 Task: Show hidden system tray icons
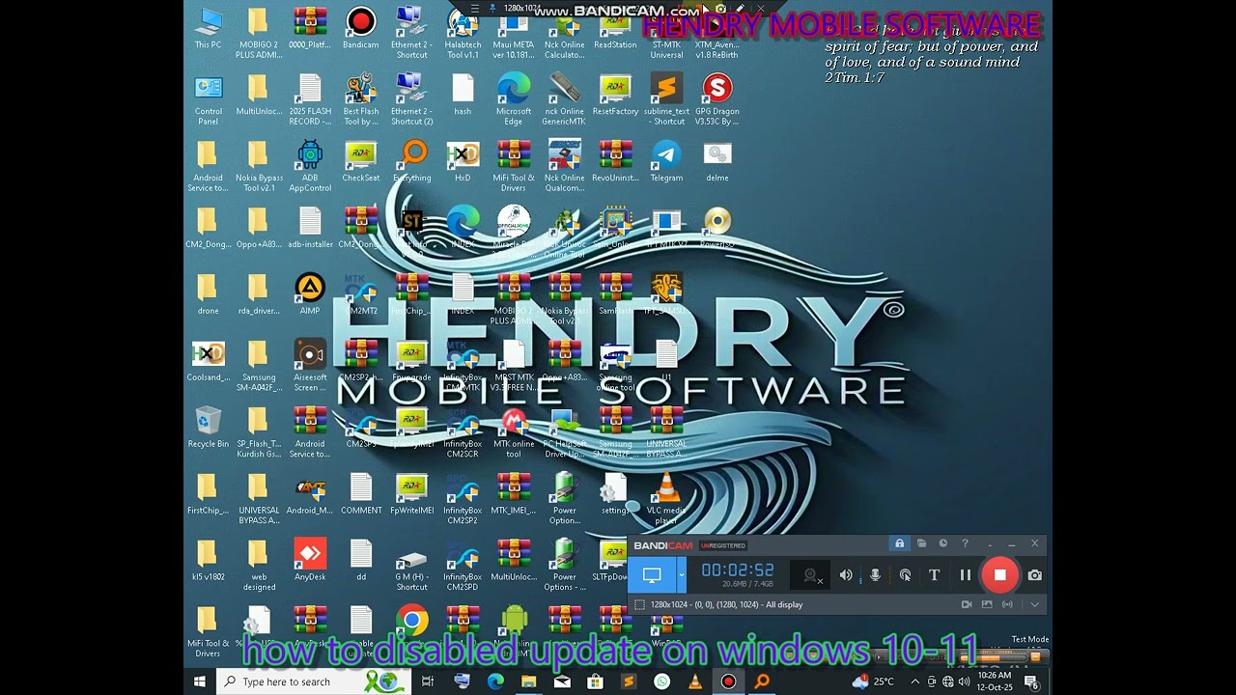point(915,681)
